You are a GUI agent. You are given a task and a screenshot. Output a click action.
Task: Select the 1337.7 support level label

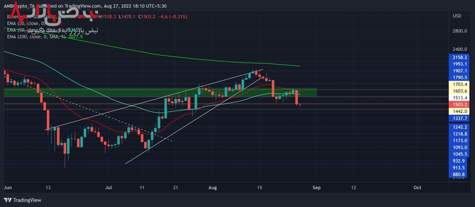tap(459, 118)
